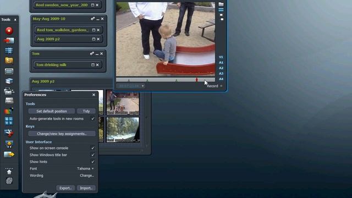The height and width of the screenshot is (198, 352).
Task: Click Change... next to Wording
Action: [x=87, y=175]
